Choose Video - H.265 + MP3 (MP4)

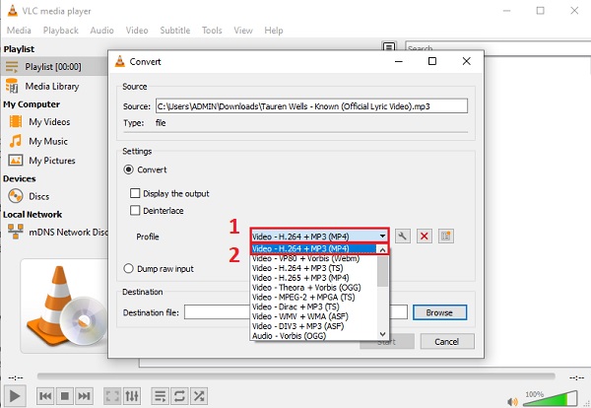313,278
